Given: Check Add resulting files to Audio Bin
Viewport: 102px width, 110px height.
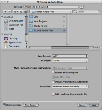Looking at the screenshot, I should coord(53,94).
